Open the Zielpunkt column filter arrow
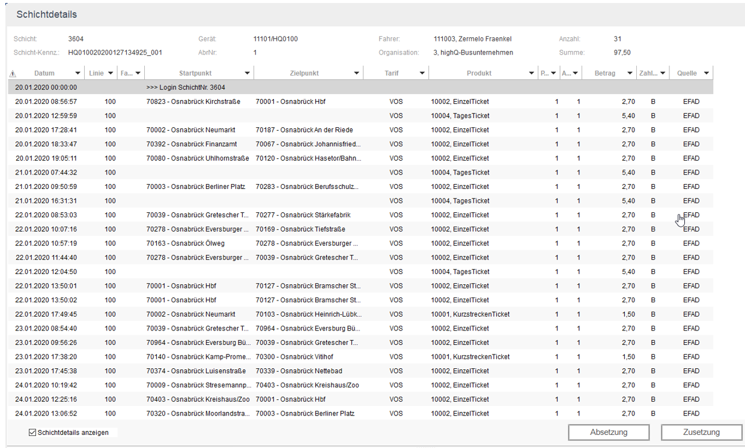Viewport: 745px width, 448px height. point(357,73)
